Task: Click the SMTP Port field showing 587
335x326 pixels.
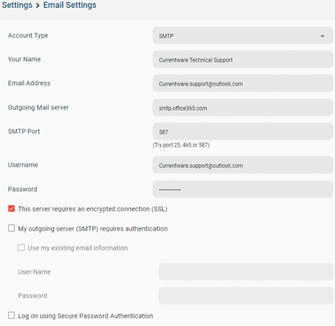Action: point(242,132)
